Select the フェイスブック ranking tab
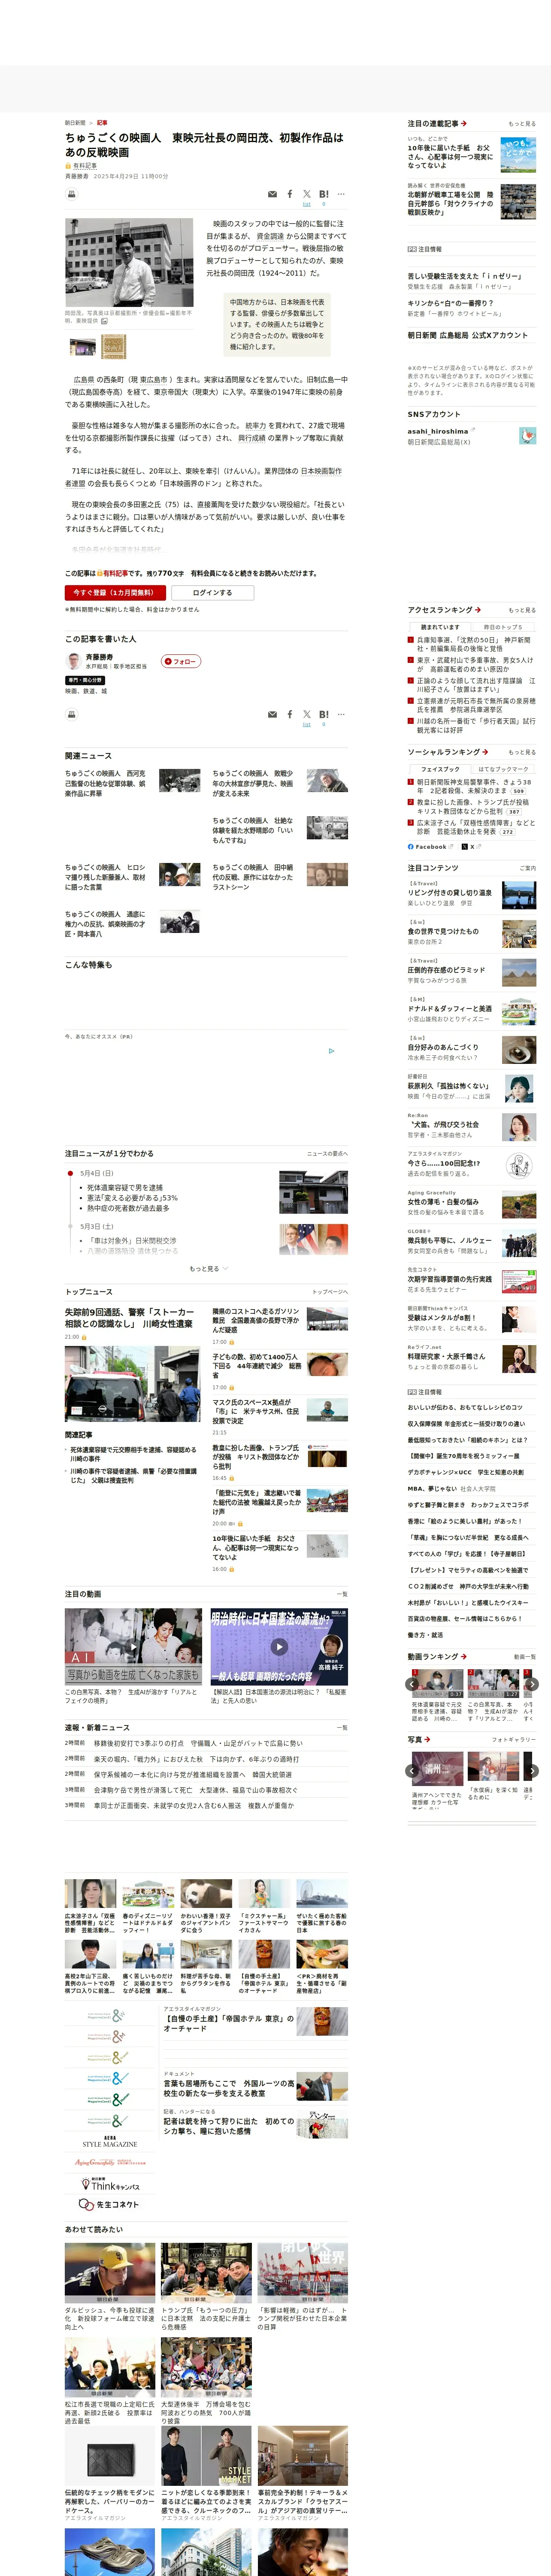 (x=440, y=769)
